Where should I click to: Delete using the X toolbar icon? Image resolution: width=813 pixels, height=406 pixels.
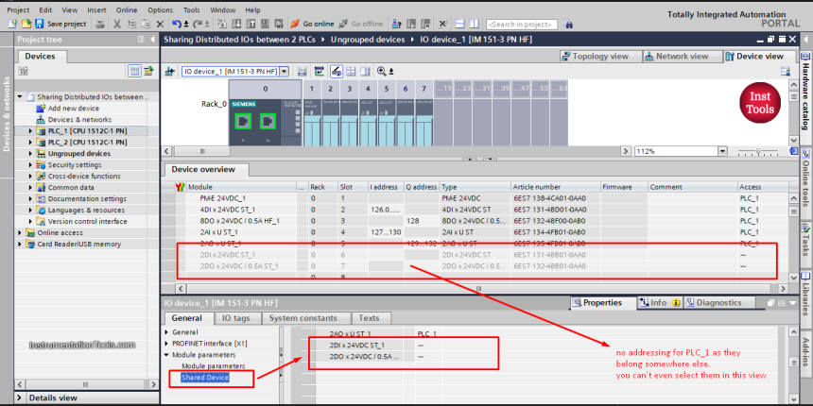tap(160, 24)
